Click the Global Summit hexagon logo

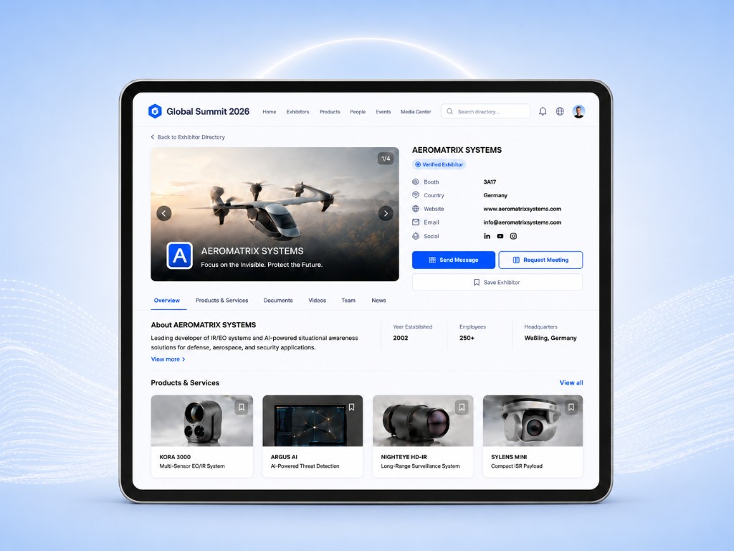click(x=155, y=111)
